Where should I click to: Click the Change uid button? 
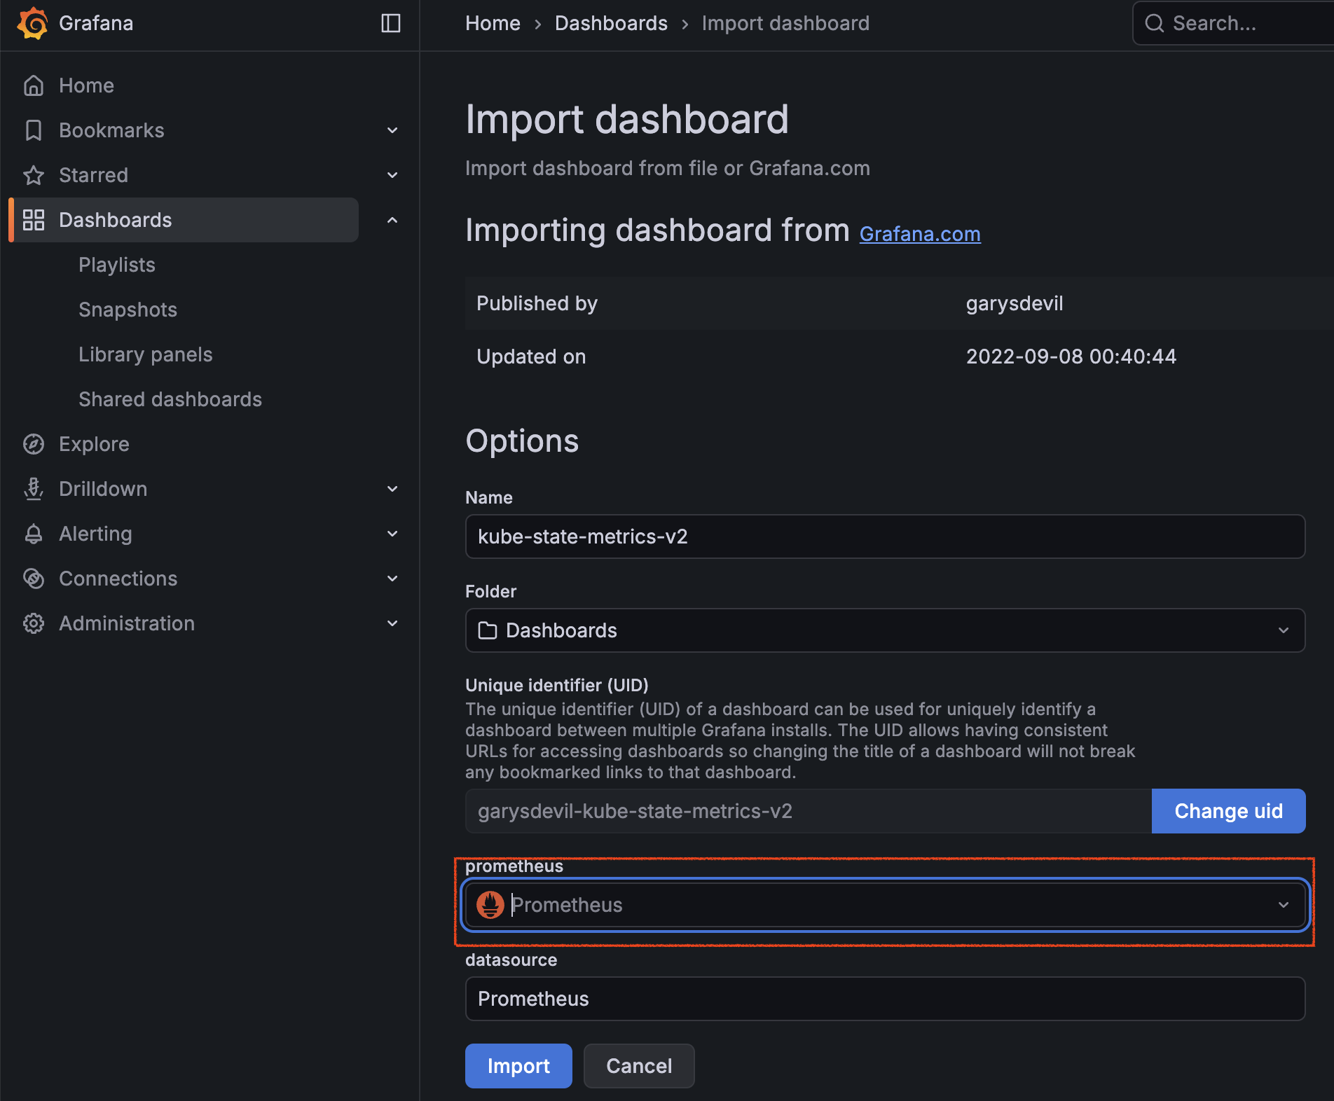tap(1228, 811)
